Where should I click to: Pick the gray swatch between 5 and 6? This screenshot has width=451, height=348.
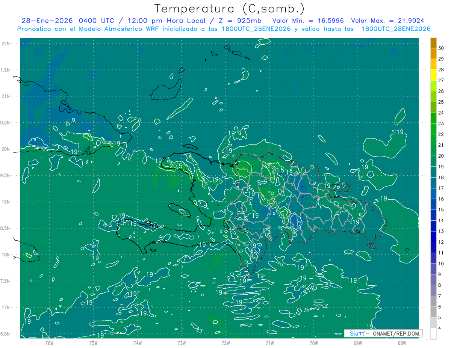(433, 312)
